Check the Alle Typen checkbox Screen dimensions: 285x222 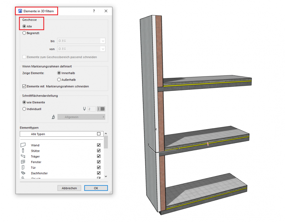point(99,134)
